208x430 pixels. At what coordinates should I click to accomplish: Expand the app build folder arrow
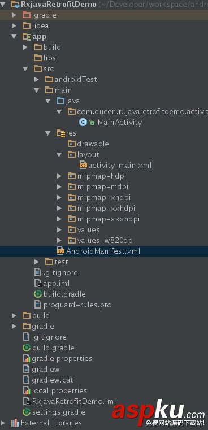[25, 47]
